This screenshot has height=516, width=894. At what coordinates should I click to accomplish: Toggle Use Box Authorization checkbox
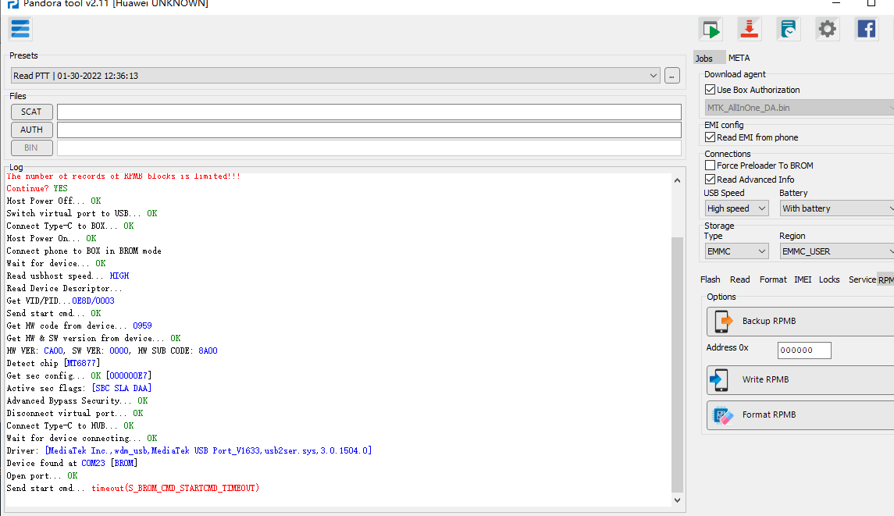tap(710, 90)
